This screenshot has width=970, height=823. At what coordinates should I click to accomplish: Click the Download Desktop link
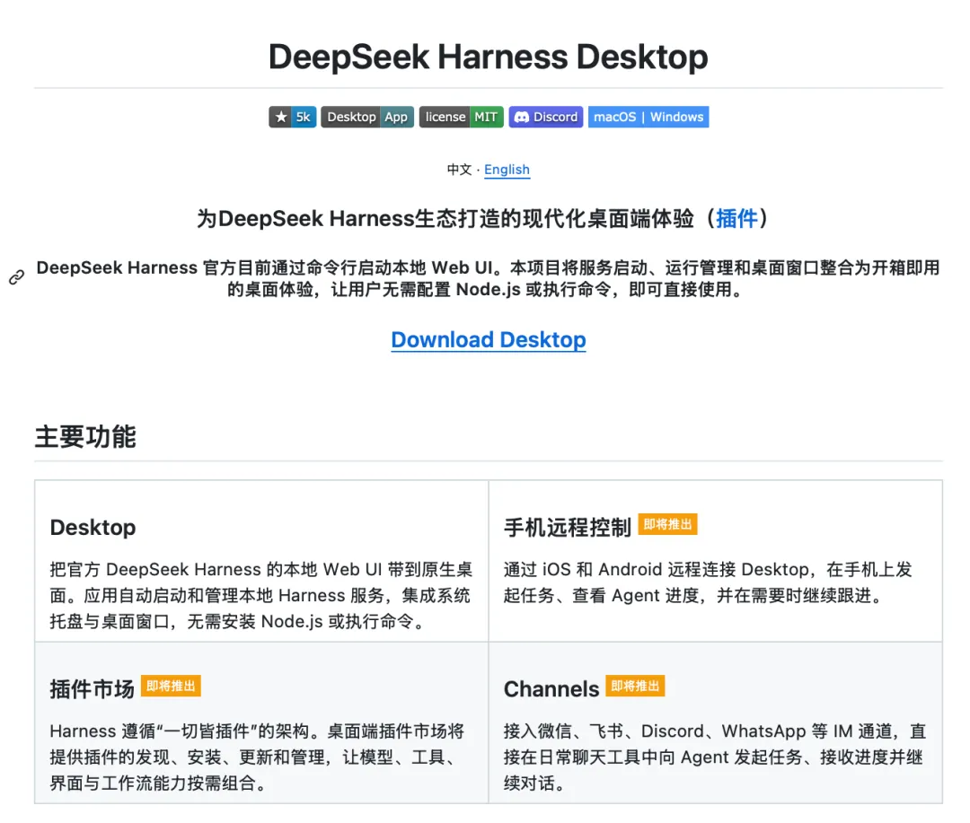pyautogui.click(x=489, y=339)
